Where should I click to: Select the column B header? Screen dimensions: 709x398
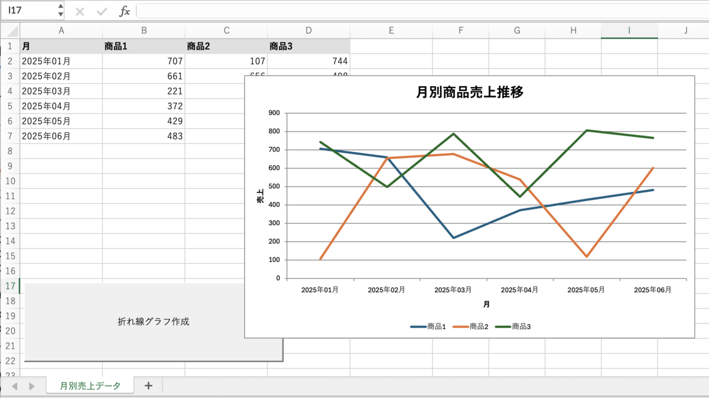pyautogui.click(x=144, y=30)
